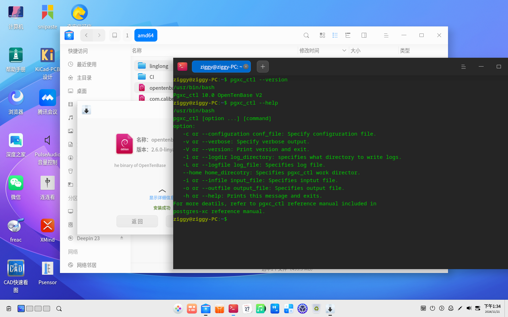Open WeChat (微信) desktop icon
508x317 pixels.
click(16, 188)
